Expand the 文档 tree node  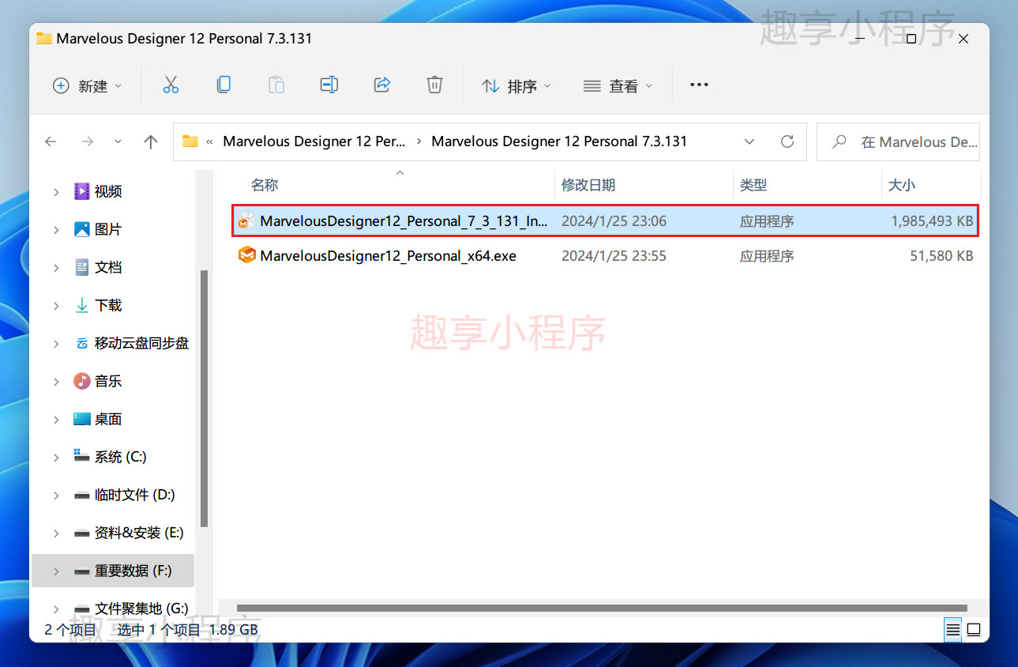click(56, 267)
